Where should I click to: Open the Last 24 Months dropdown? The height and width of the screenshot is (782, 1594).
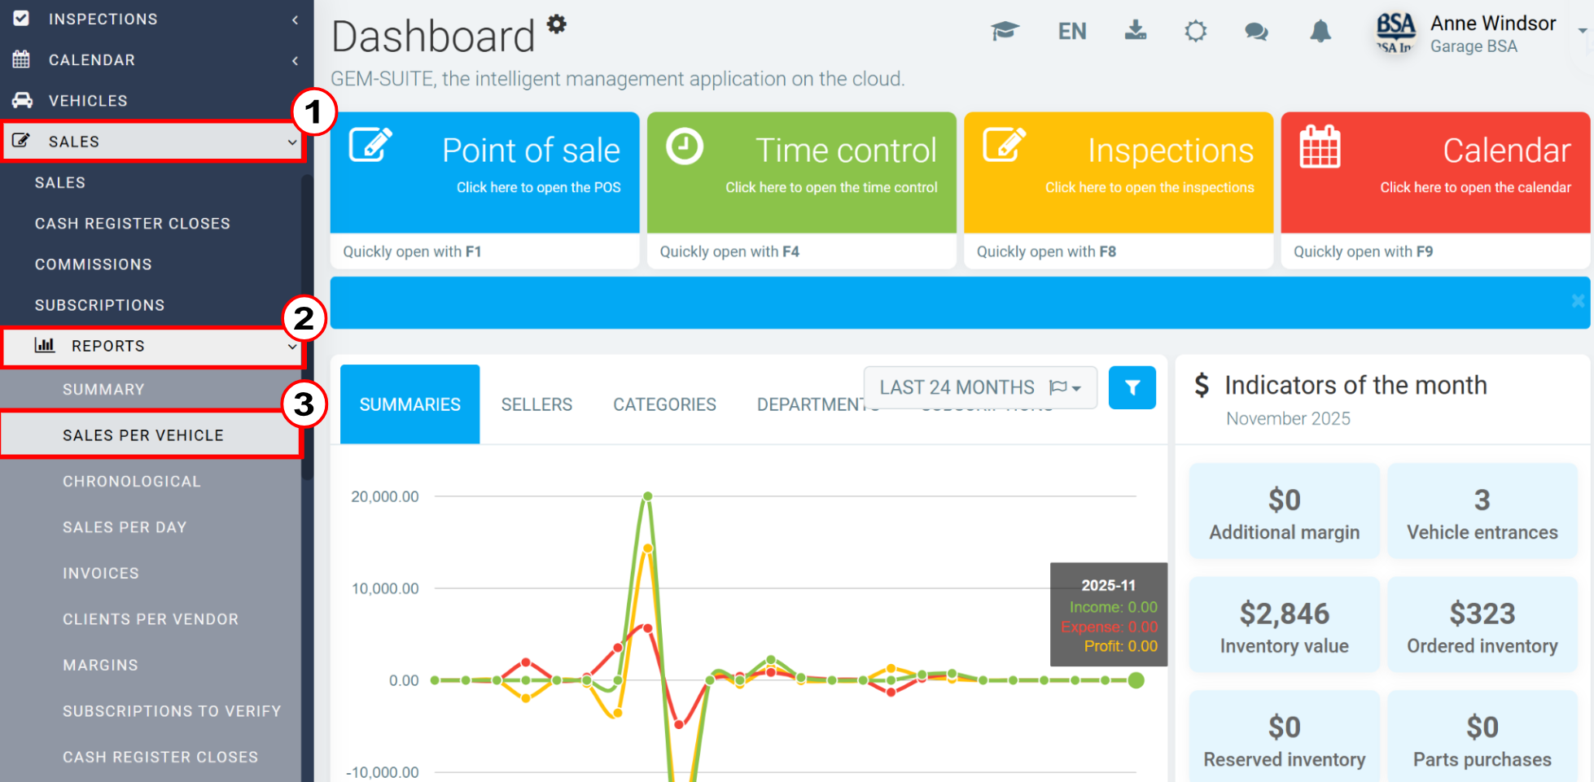980,387
